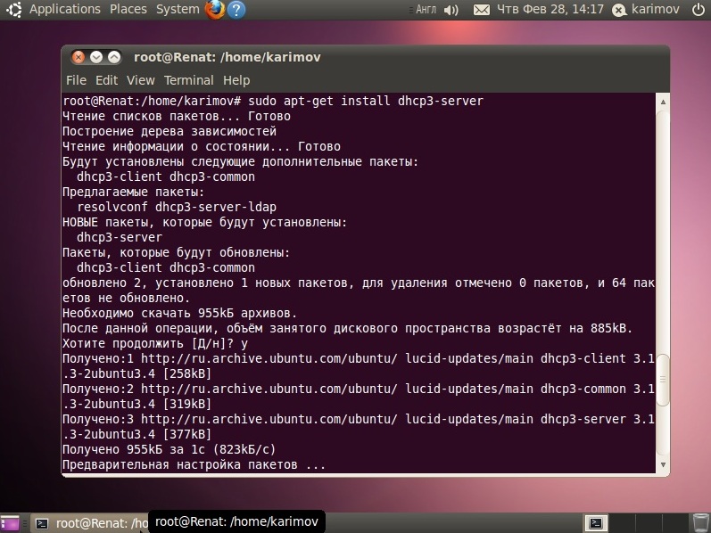Click the line Пакеты, которые будут обновлены:

tap(176, 252)
